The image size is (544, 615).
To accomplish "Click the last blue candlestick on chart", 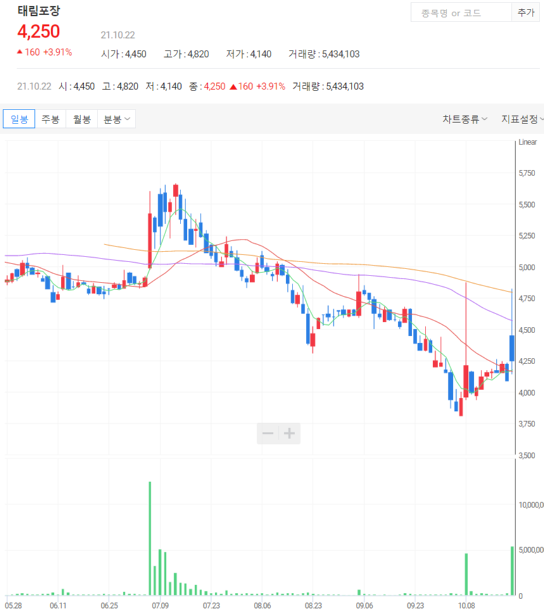I will pyautogui.click(x=512, y=348).
